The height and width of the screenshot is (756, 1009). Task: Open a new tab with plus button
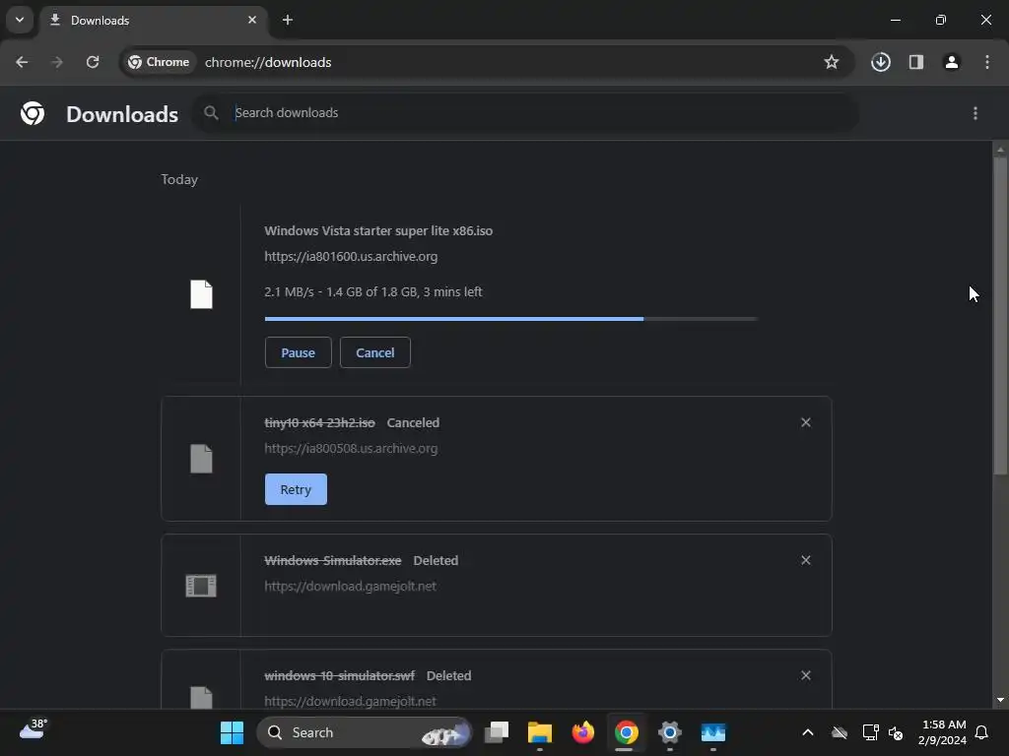point(288,20)
